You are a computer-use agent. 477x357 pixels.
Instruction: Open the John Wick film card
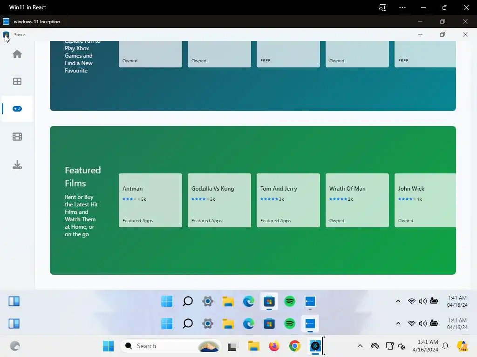click(x=425, y=200)
